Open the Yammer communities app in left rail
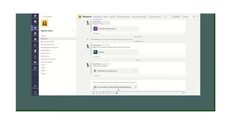This screenshot has height=129, width=230. 35,63
